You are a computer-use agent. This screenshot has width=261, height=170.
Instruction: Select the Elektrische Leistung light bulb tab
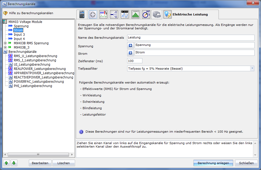(x=167, y=14)
